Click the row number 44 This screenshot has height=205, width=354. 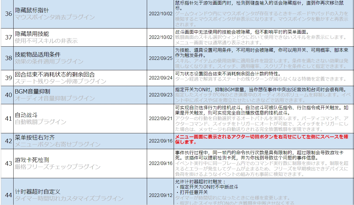[x=9, y=195]
